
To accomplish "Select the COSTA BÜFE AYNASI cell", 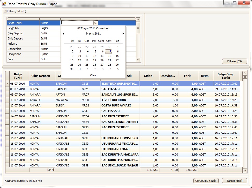I will pos(120,105).
